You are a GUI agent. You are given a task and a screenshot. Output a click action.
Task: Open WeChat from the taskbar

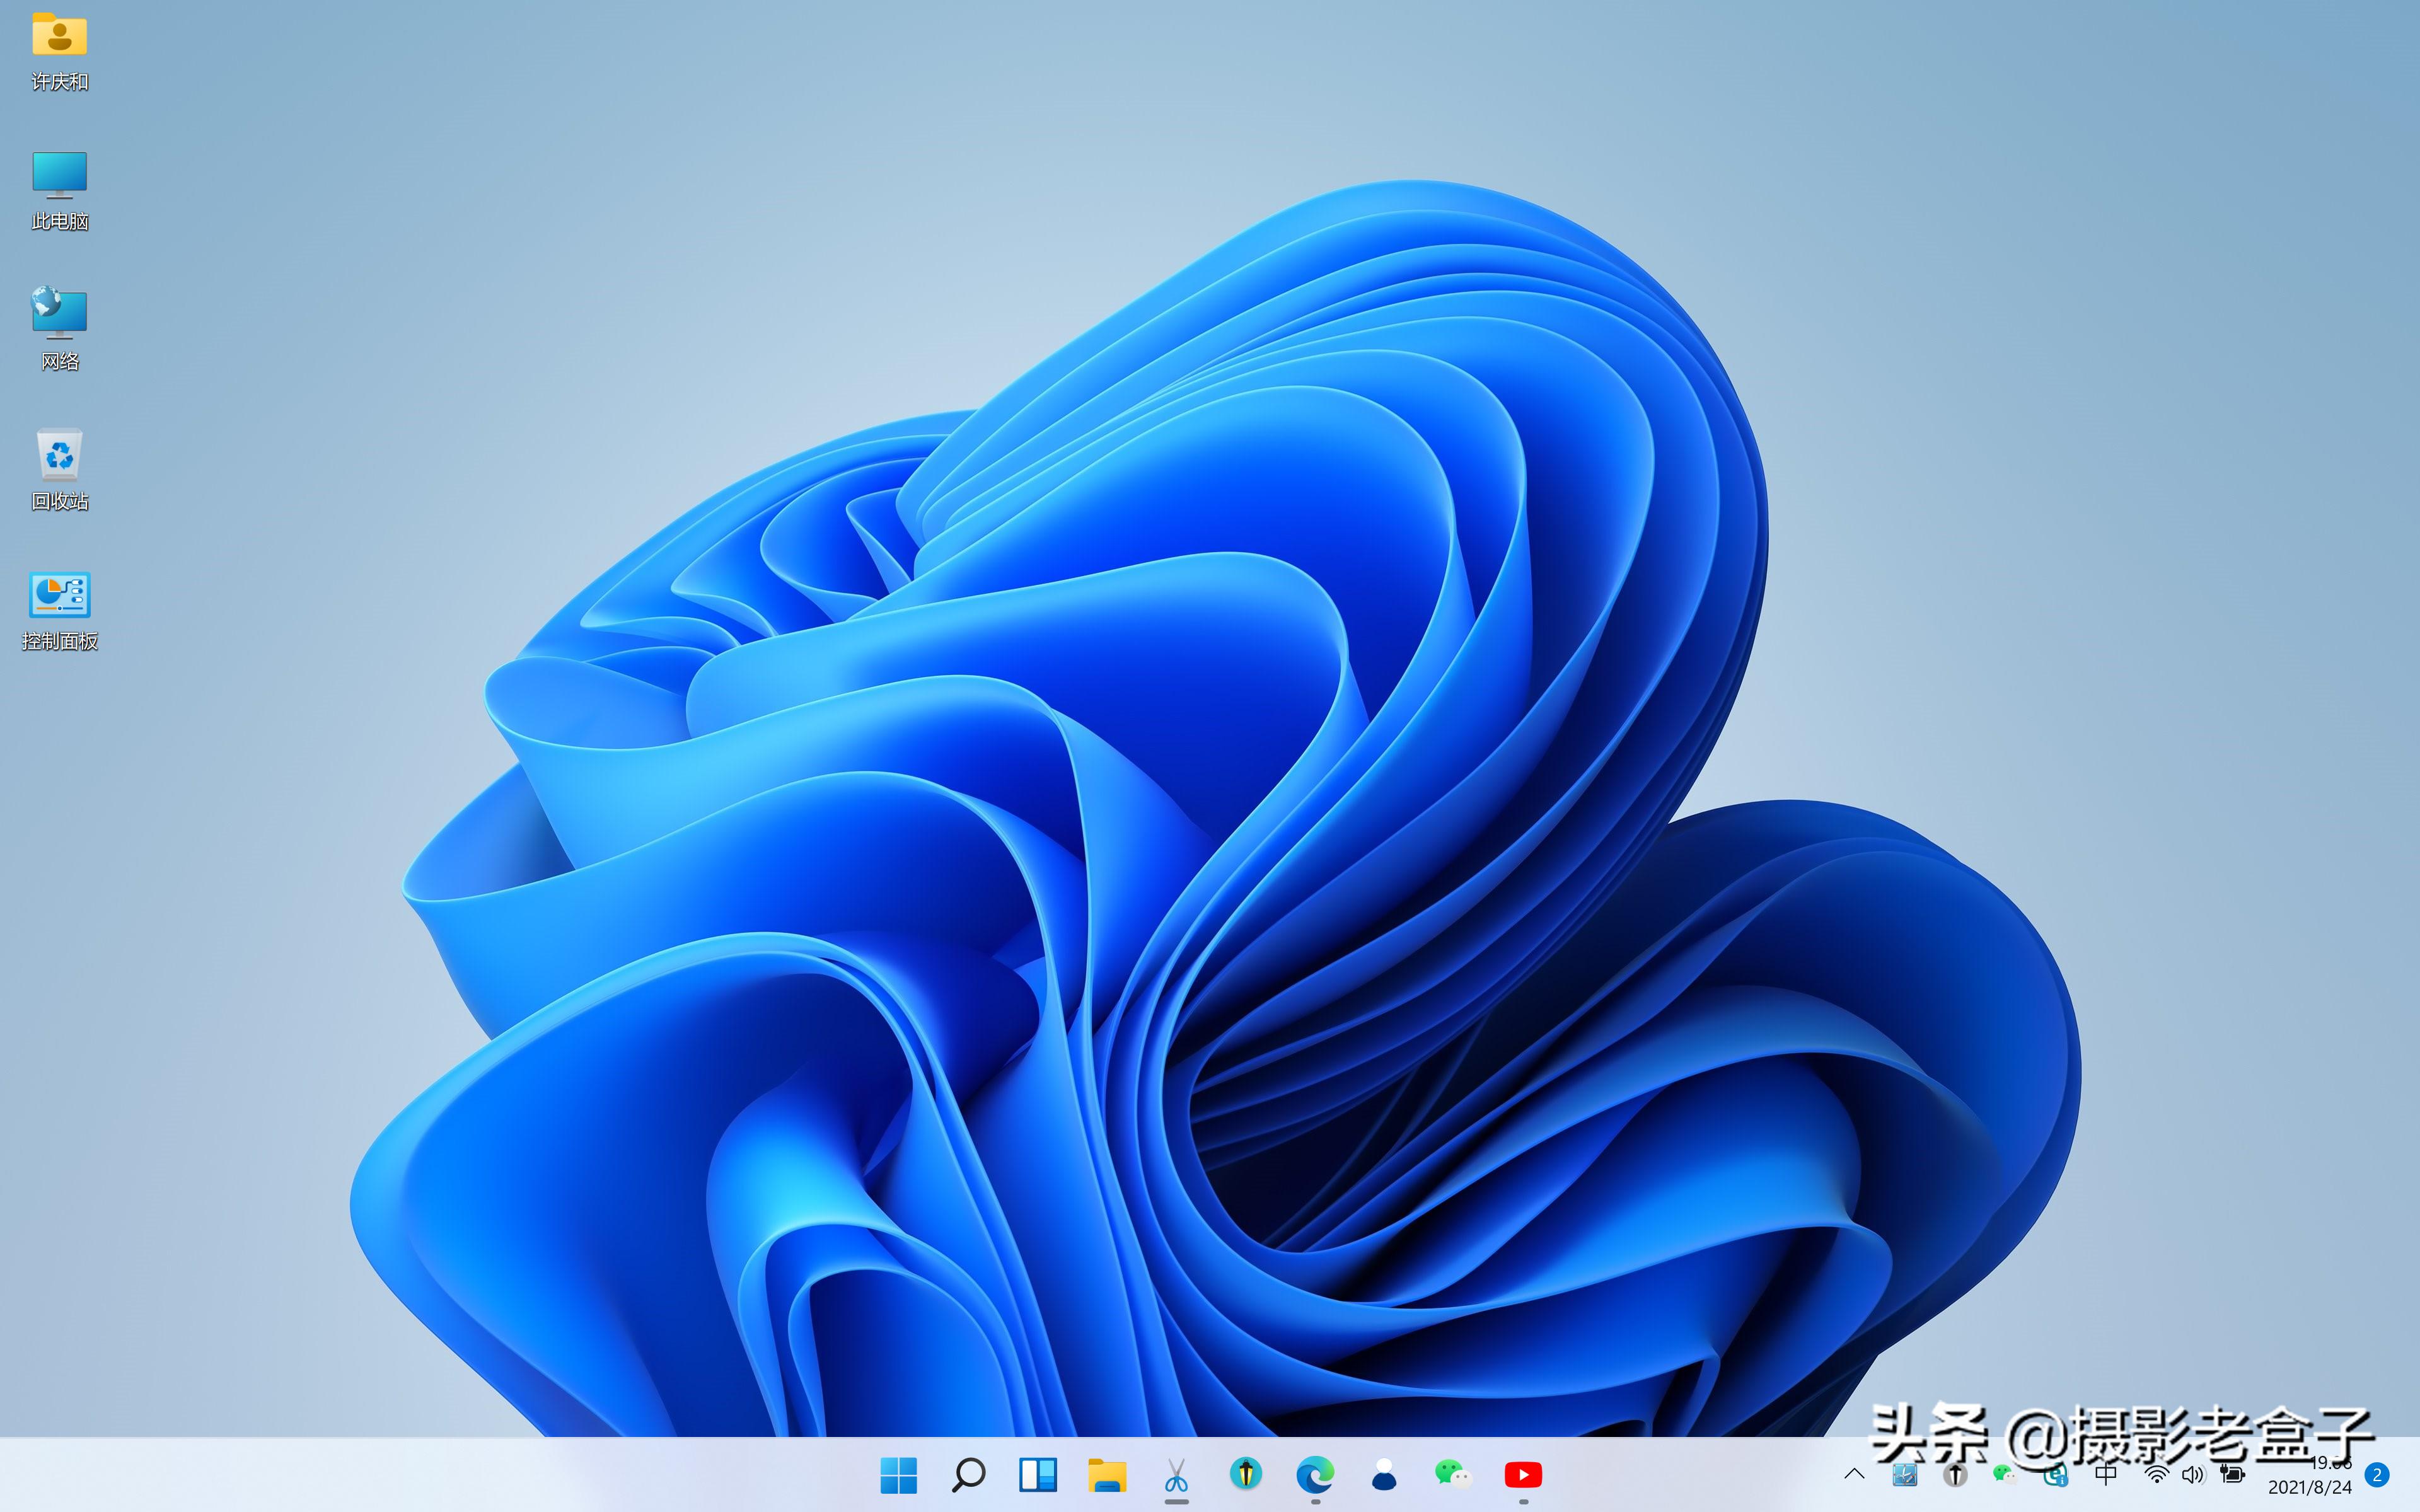click(x=1454, y=1474)
